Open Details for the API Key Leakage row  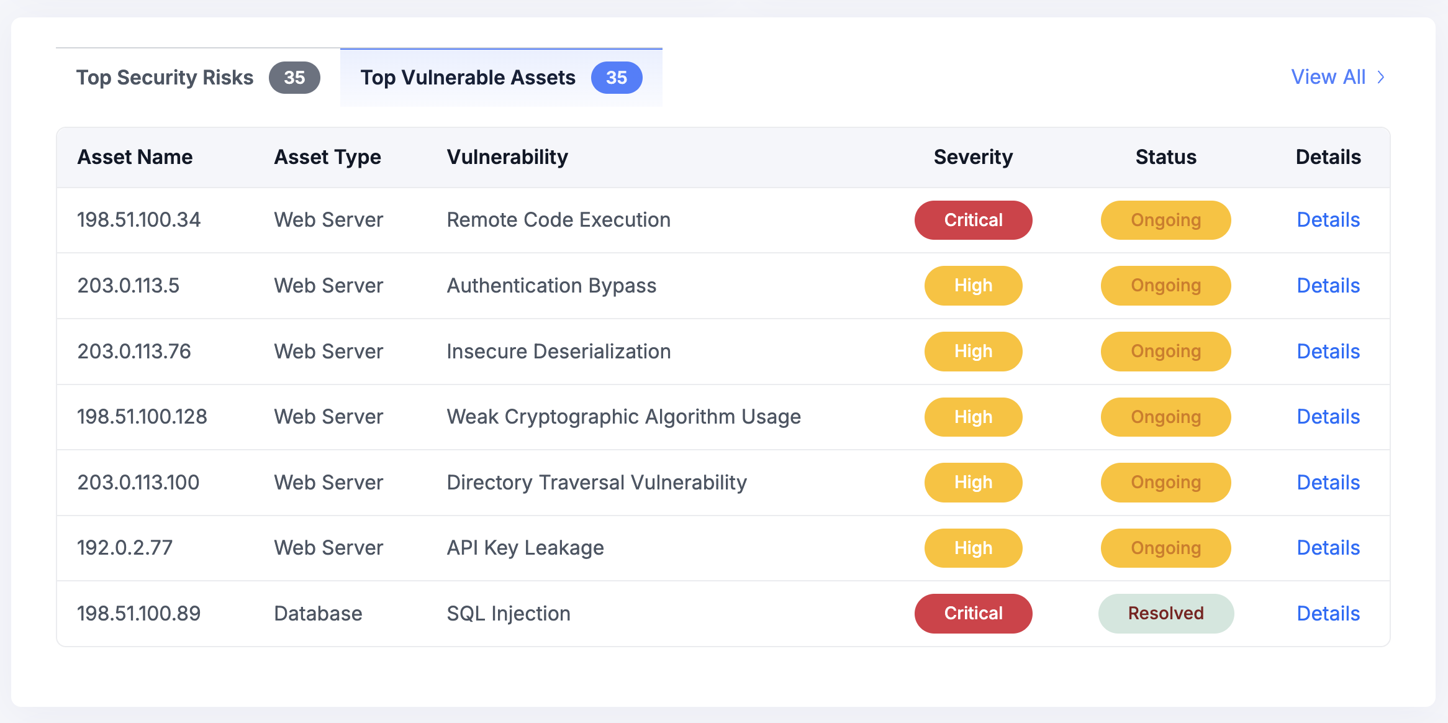tap(1328, 547)
